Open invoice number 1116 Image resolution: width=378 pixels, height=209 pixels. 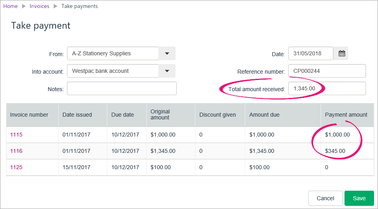click(16, 151)
